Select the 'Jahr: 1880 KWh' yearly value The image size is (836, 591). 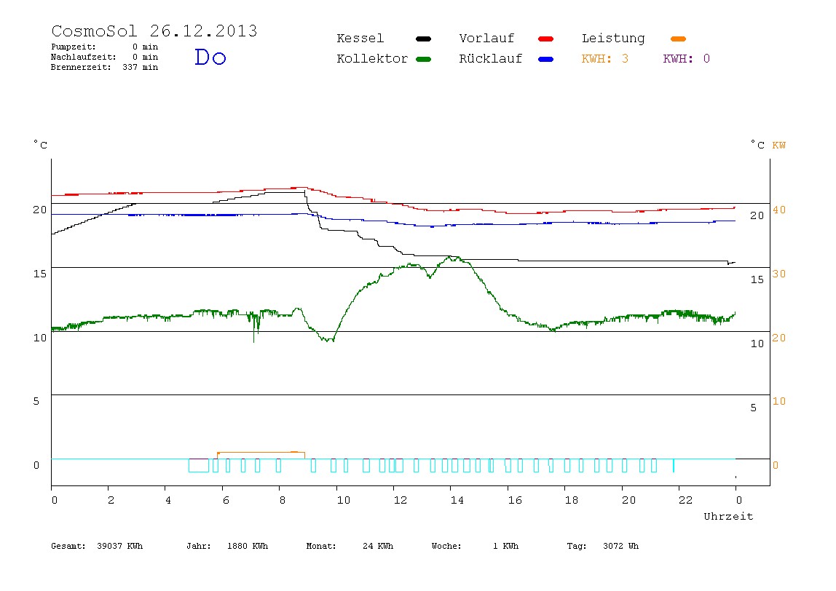pos(227,546)
